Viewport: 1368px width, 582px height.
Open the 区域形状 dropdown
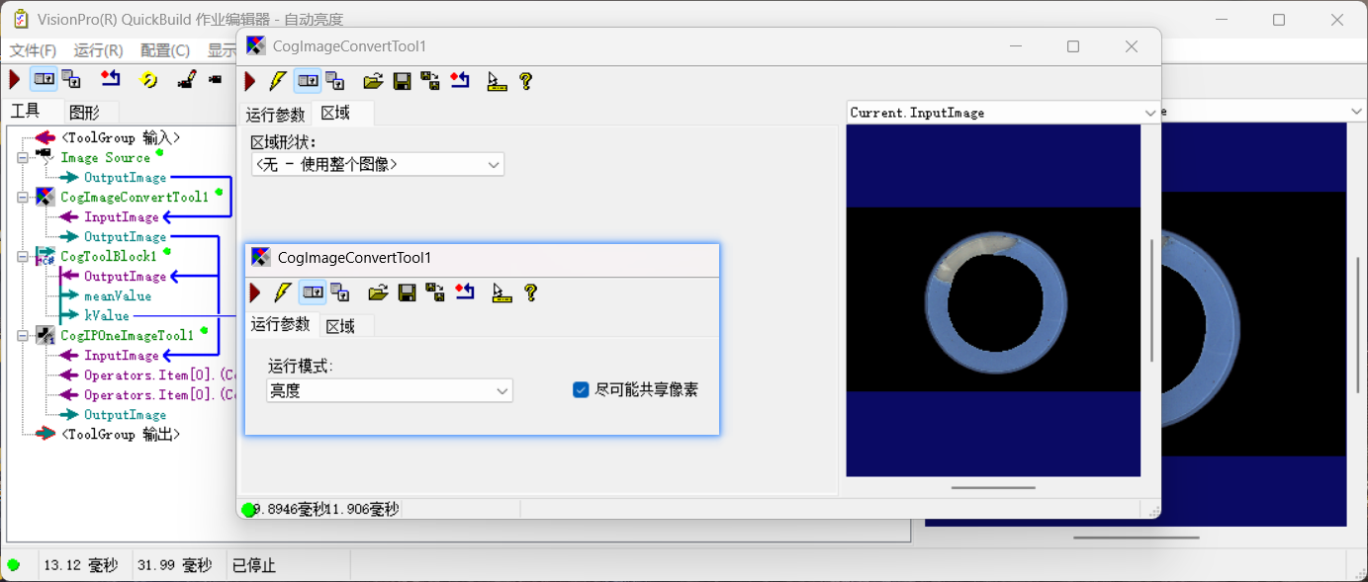(x=378, y=164)
